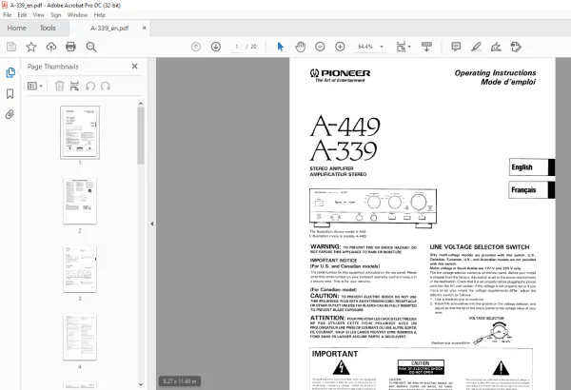The height and width of the screenshot is (390, 571).
Task: Select the A-339_en.pdf document tab
Action: tap(109, 28)
